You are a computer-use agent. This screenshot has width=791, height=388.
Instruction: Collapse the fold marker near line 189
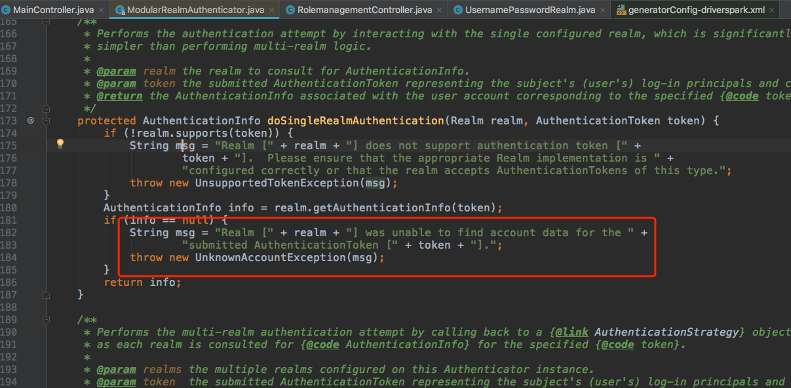click(x=46, y=319)
